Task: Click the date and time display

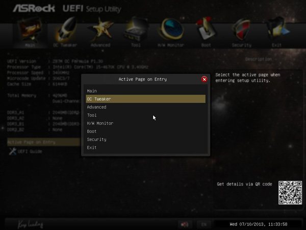Action: pos(259,224)
